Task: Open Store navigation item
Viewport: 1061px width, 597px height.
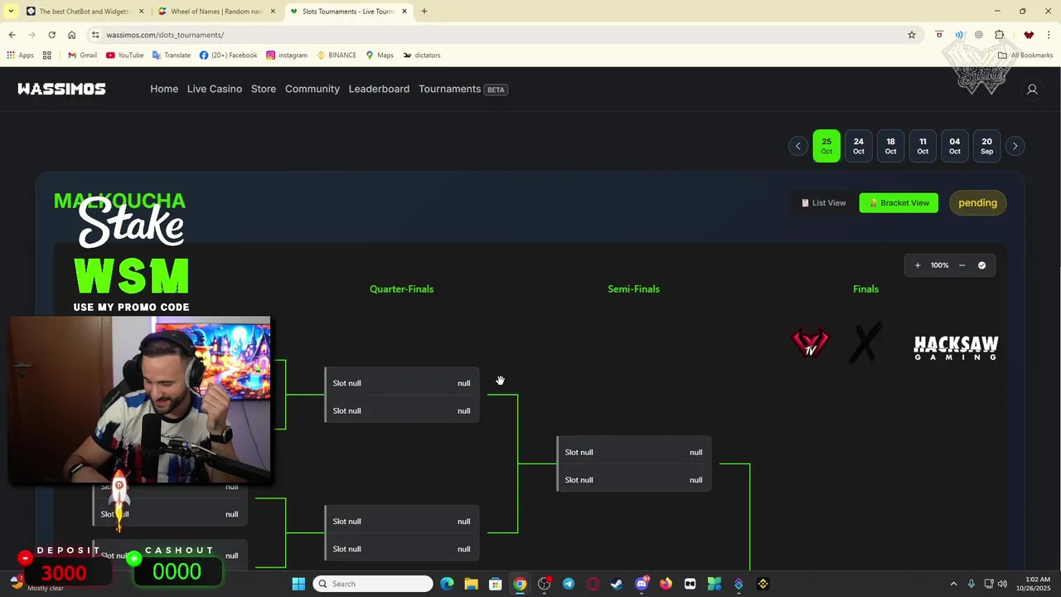Action: pos(264,89)
